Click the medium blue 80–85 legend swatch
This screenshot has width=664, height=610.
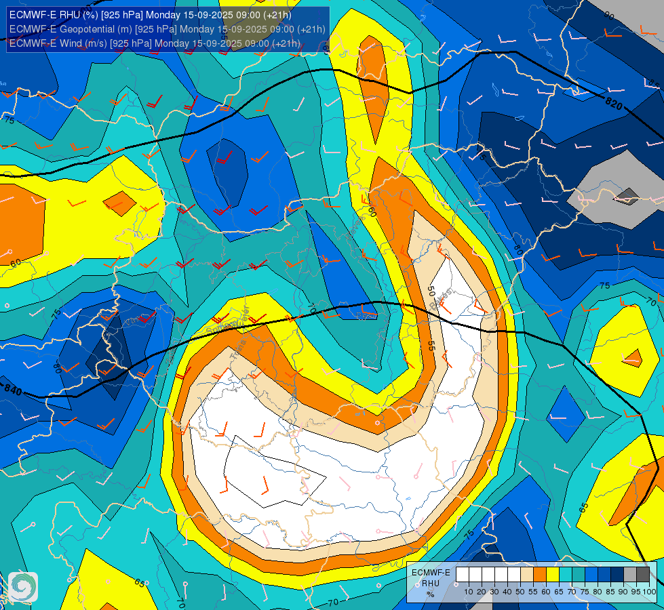604,575
